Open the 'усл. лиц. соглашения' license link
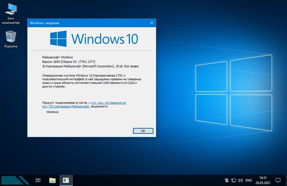The height and width of the screenshot is (186, 287). pyautogui.click(x=108, y=103)
